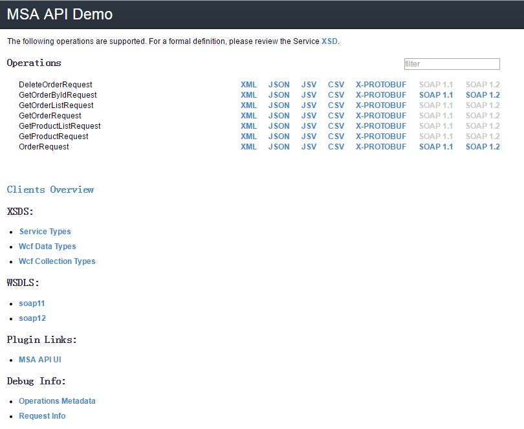This screenshot has height=429, width=524.
Task: Open X-PROTOBUF link for GetProductListRequest
Action: click(x=381, y=126)
